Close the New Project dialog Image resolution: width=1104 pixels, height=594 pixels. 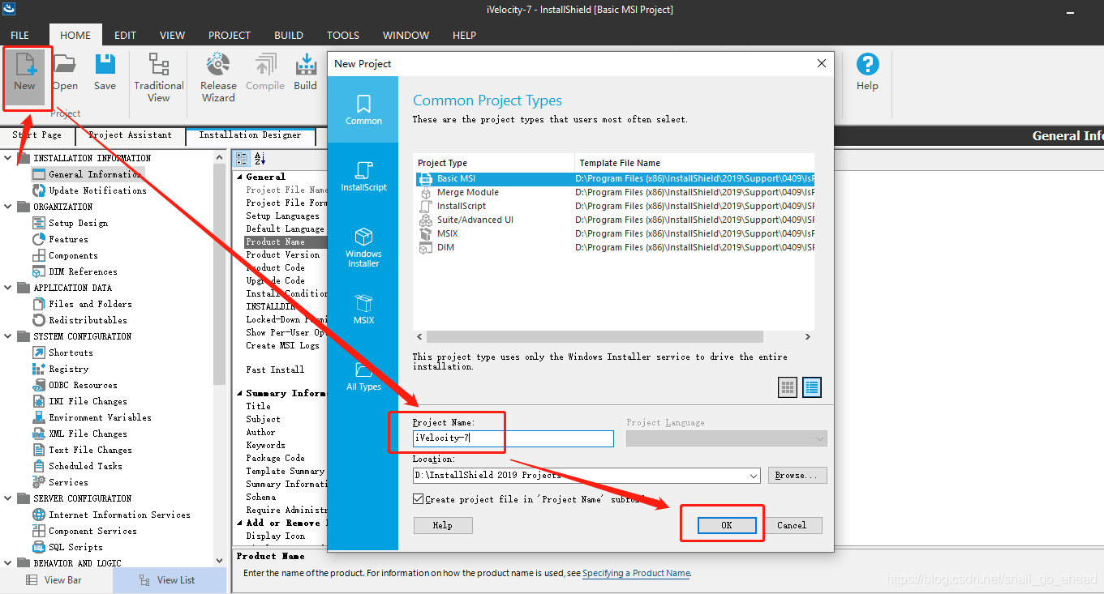pyautogui.click(x=822, y=63)
